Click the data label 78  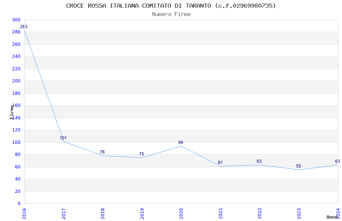[x=102, y=152]
